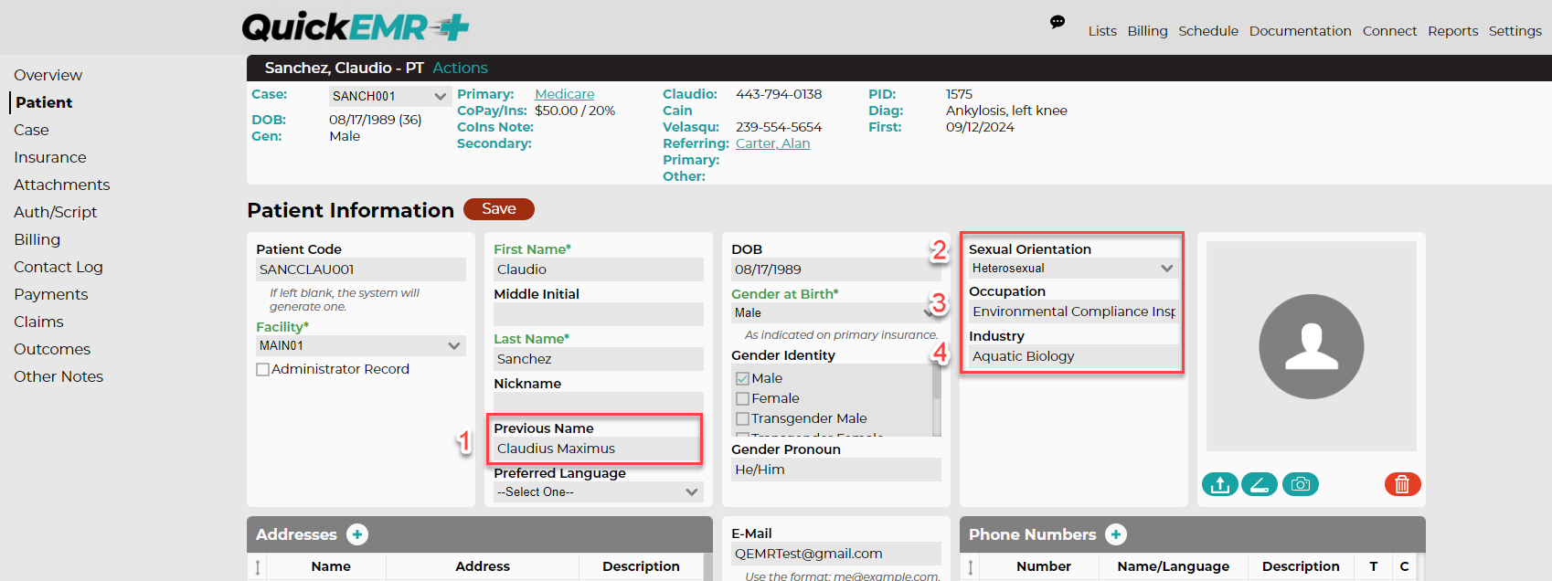The image size is (1552, 581).
Task: Toggle Administrator Record checkbox
Action: click(x=263, y=370)
